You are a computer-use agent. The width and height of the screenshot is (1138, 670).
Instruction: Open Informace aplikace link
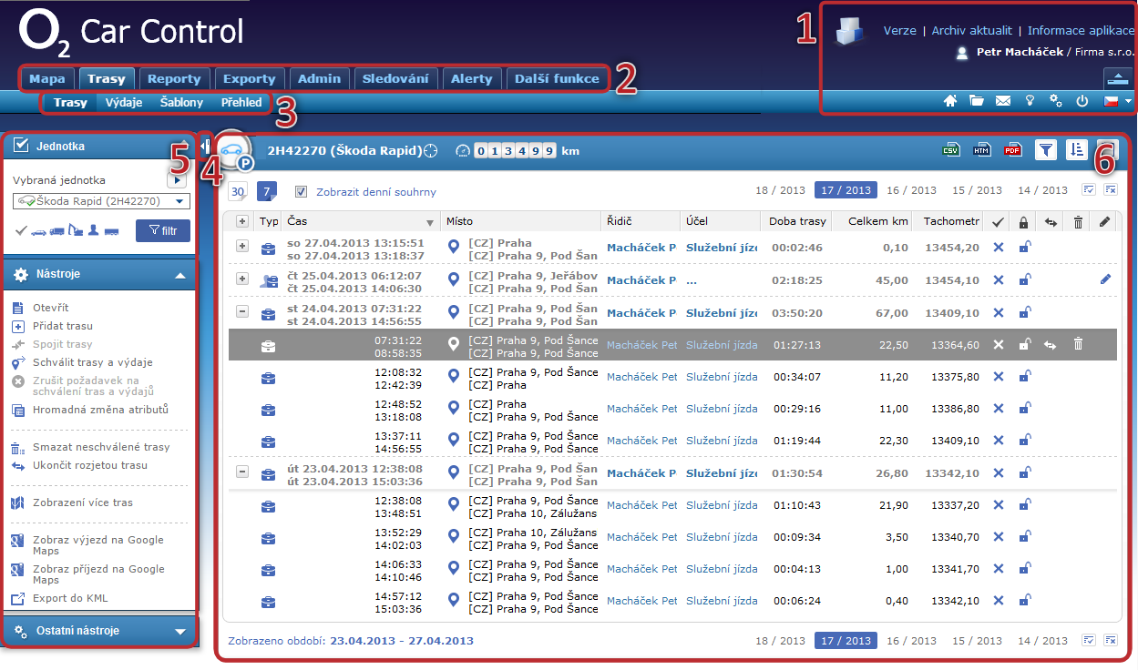pyautogui.click(x=1081, y=31)
